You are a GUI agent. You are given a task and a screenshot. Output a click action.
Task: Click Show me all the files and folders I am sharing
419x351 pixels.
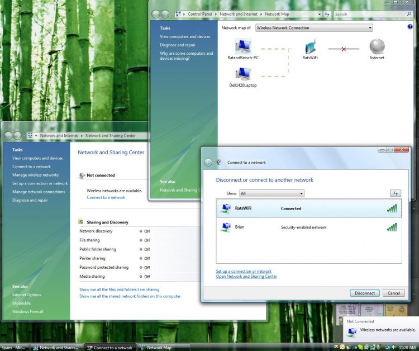[x=119, y=290]
